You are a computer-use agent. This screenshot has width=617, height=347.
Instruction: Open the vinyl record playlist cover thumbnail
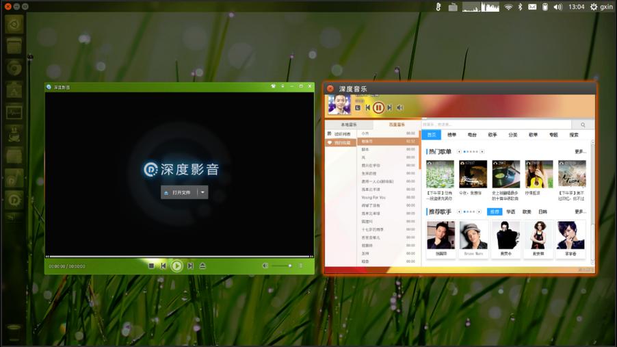pos(506,174)
